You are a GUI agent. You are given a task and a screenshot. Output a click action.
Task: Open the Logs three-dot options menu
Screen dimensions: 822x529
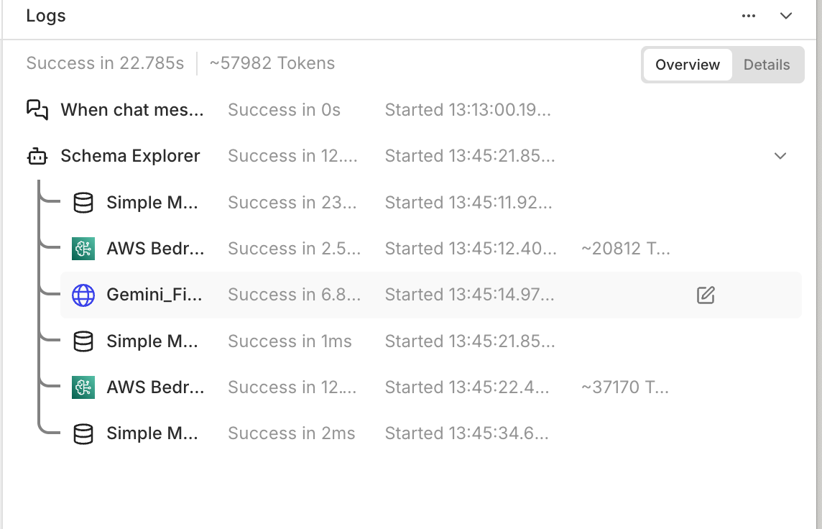(749, 16)
